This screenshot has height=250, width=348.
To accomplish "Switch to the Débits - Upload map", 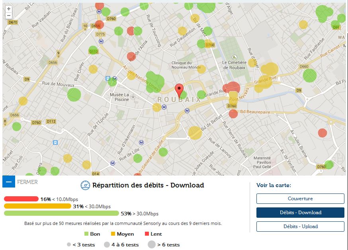I will coord(300,227).
